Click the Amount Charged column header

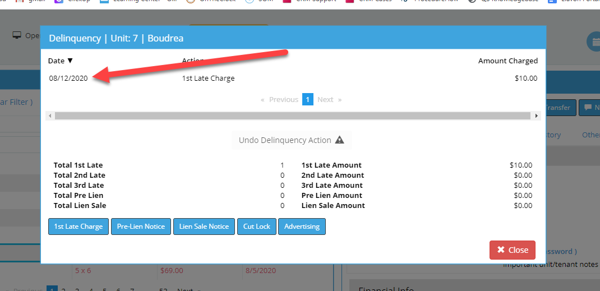point(508,61)
